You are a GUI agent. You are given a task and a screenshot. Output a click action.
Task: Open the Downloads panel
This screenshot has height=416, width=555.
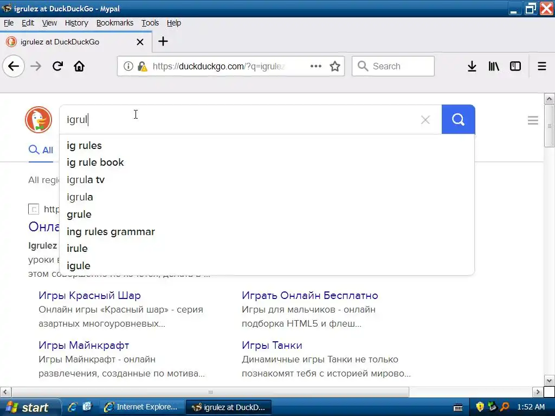[x=472, y=66]
